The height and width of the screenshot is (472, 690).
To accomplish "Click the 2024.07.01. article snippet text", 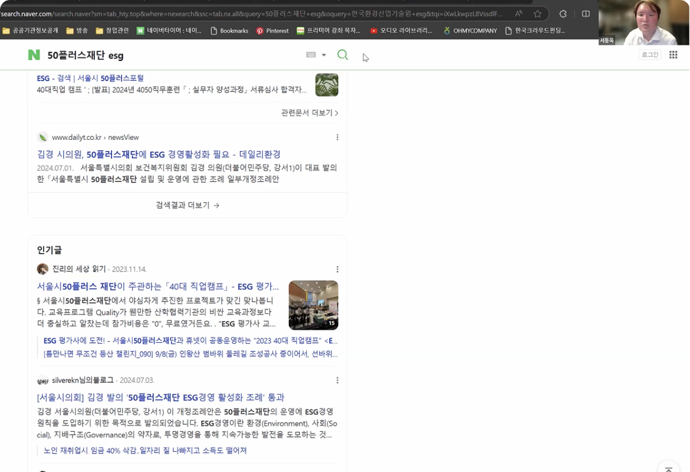I will tap(187, 173).
